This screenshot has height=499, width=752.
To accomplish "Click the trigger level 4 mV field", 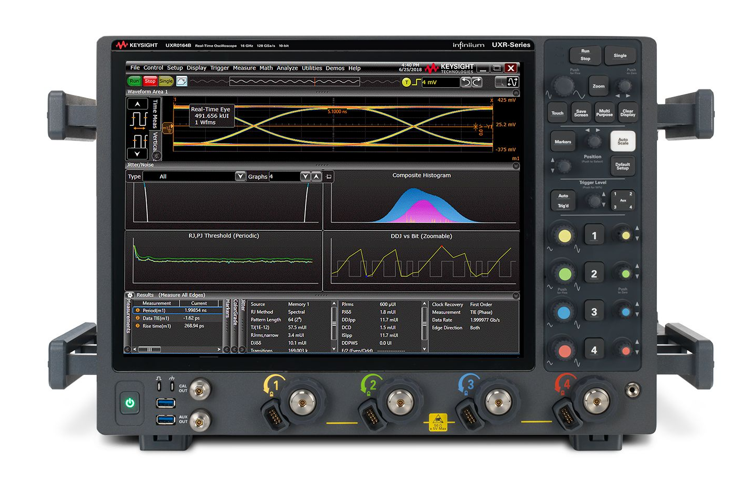I will click(x=440, y=82).
